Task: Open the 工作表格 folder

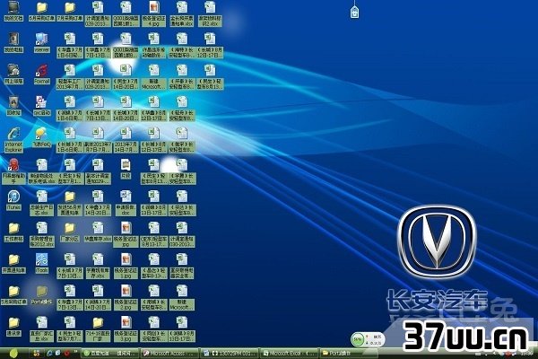Action: click(x=13, y=232)
